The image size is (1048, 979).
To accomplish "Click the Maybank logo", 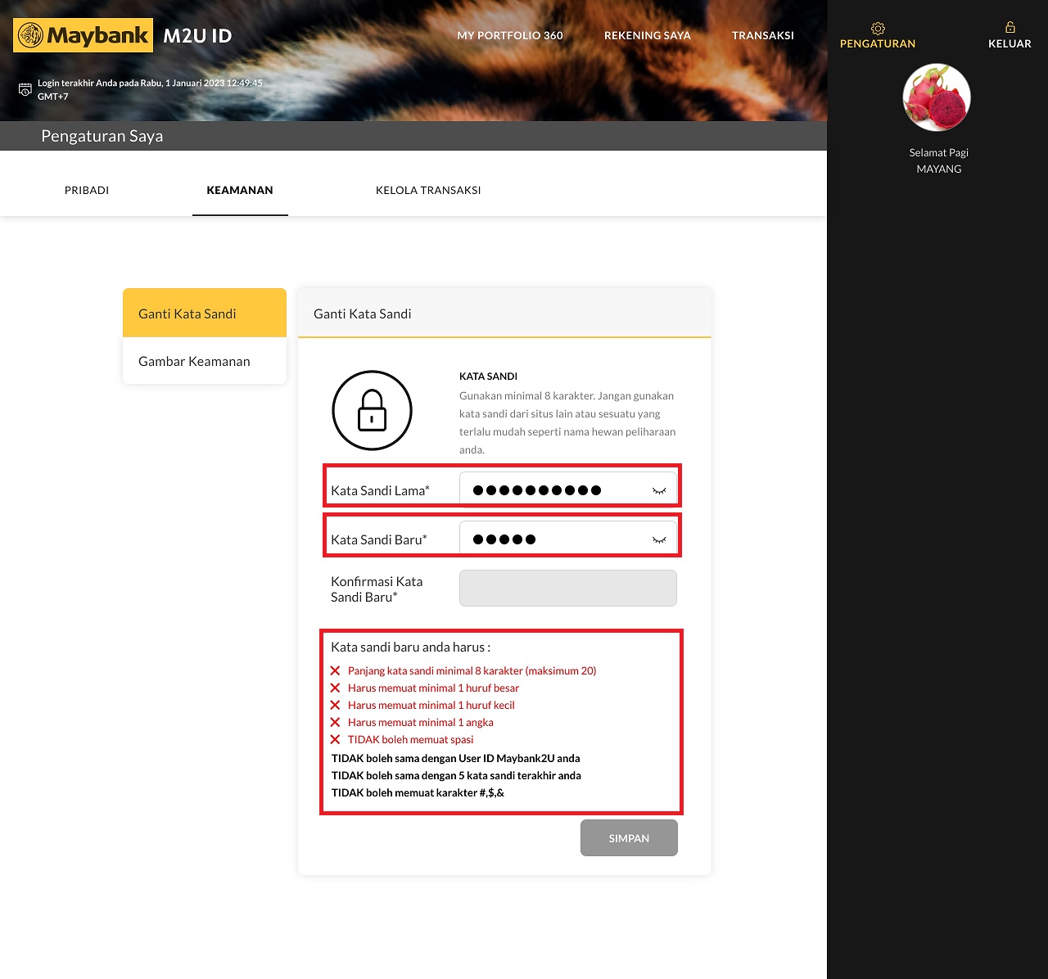I will coord(83,35).
